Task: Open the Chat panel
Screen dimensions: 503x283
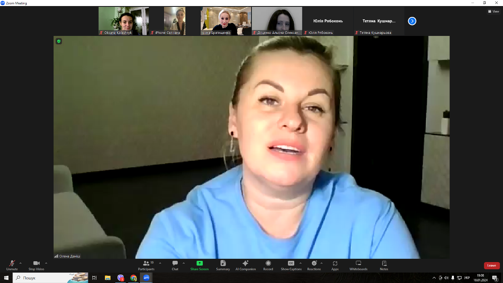Action: (175, 265)
